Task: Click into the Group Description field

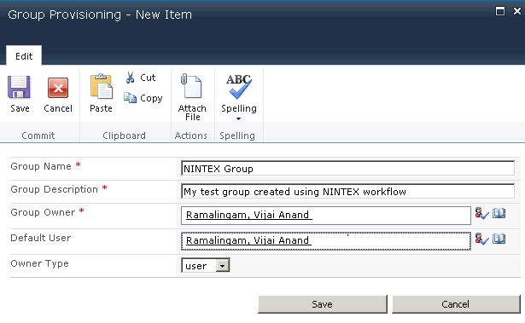Action: pos(347,191)
